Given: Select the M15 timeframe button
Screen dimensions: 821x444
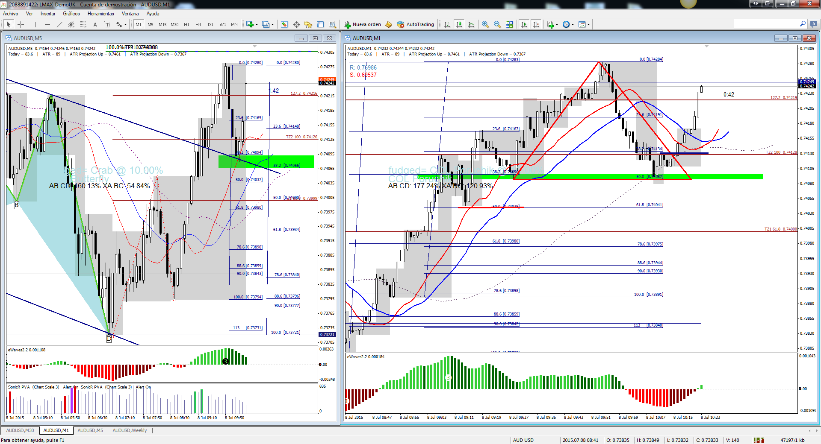Looking at the screenshot, I should coord(162,24).
